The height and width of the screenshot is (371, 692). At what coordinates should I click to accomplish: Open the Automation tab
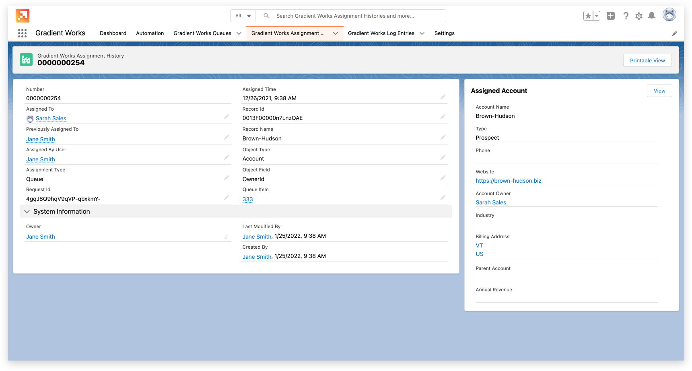coord(150,33)
